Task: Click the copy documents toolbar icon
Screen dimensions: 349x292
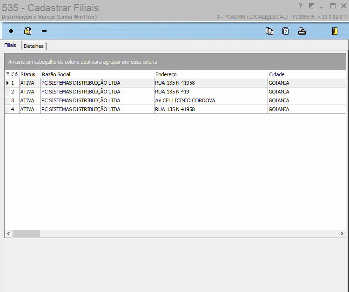Action: pos(269,31)
